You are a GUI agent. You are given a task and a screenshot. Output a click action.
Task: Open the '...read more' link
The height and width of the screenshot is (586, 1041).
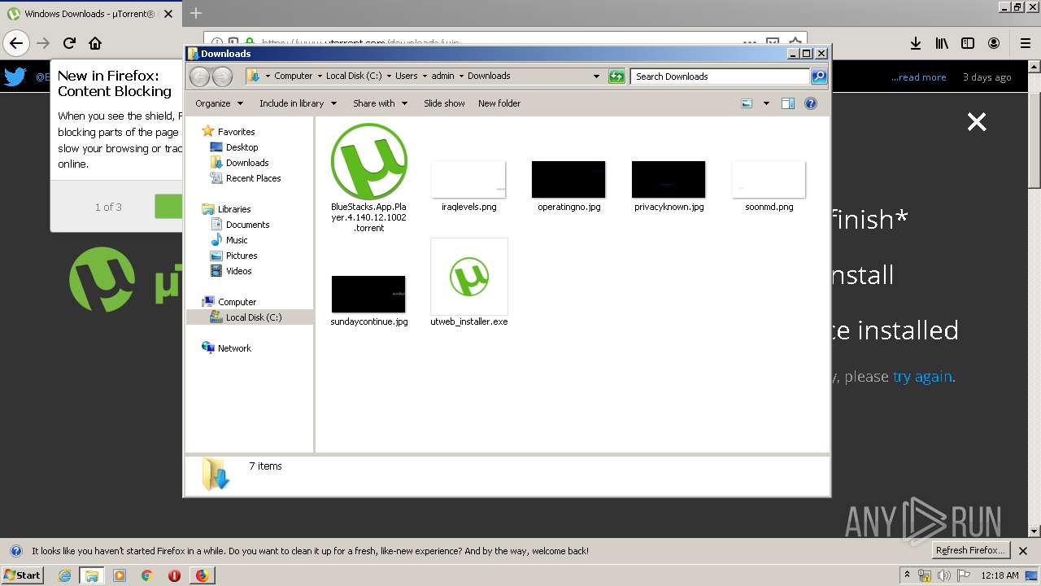(x=918, y=77)
